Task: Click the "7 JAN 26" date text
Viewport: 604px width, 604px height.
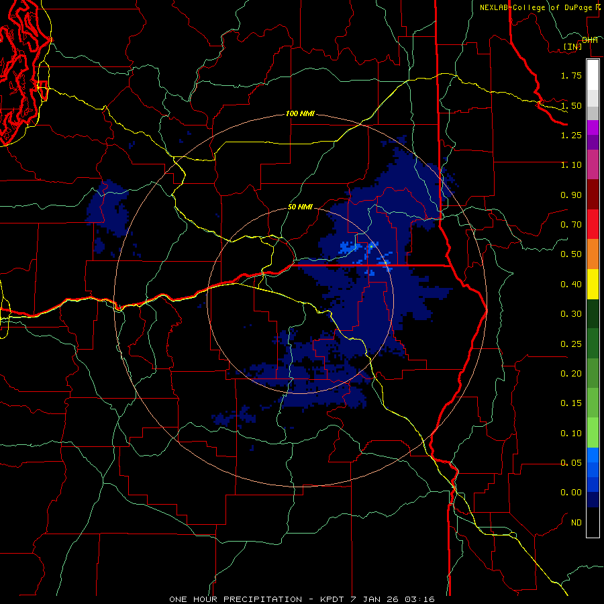Action: point(374,599)
